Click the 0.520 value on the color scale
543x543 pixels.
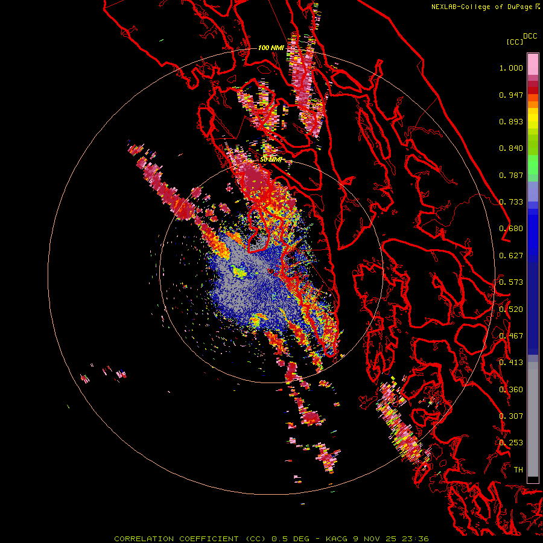click(x=511, y=310)
